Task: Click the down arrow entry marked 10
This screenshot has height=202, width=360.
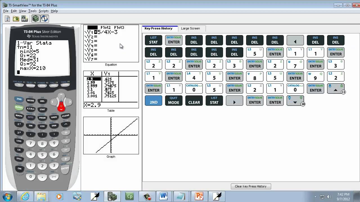Action: 295,101
